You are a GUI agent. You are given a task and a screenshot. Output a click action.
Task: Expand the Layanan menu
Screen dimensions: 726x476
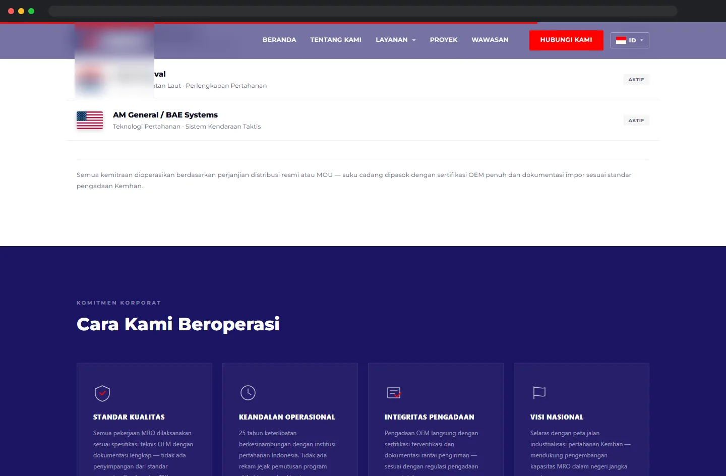(396, 40)
